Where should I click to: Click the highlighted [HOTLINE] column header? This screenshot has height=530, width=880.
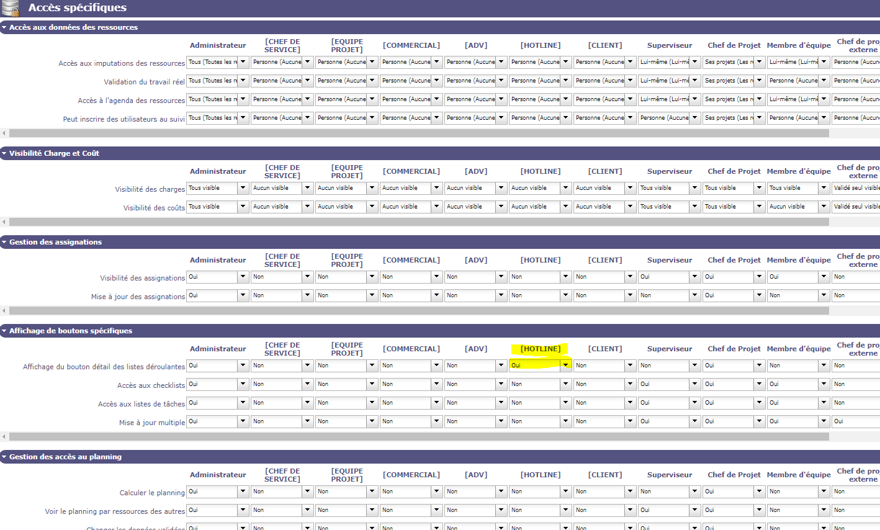[540, 349]
